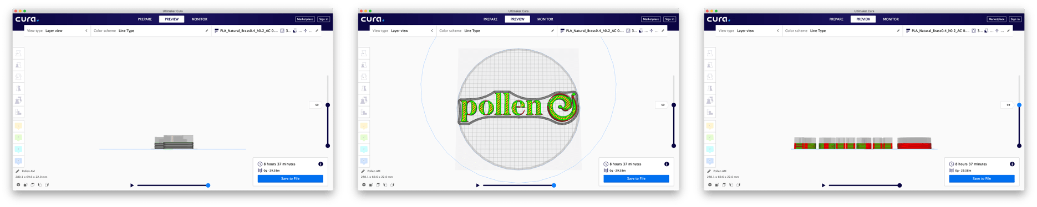Viewport: 1037px width, 207px height.
Task: Open Color scheme Line Type in left window
Action: 151,31
